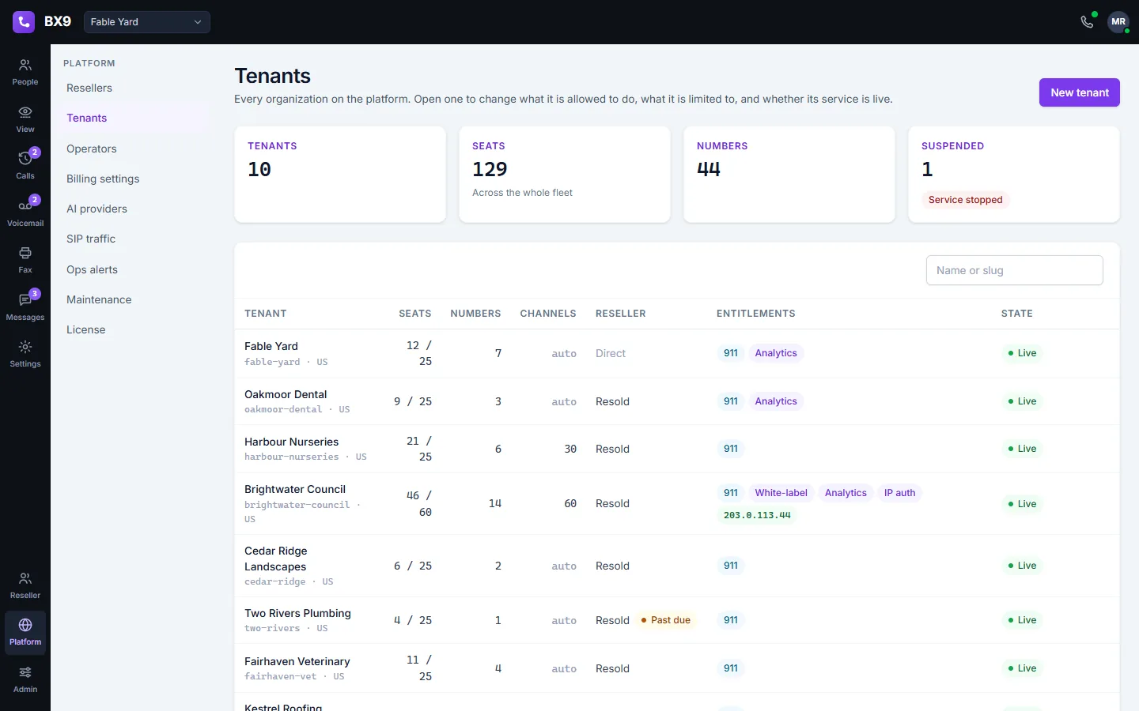Click the ENTITLEMENTS column header

click(756, 314)
